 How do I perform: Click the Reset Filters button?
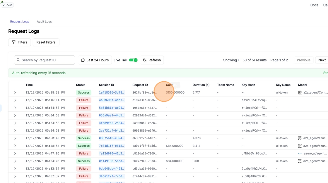tap(46, 42)
